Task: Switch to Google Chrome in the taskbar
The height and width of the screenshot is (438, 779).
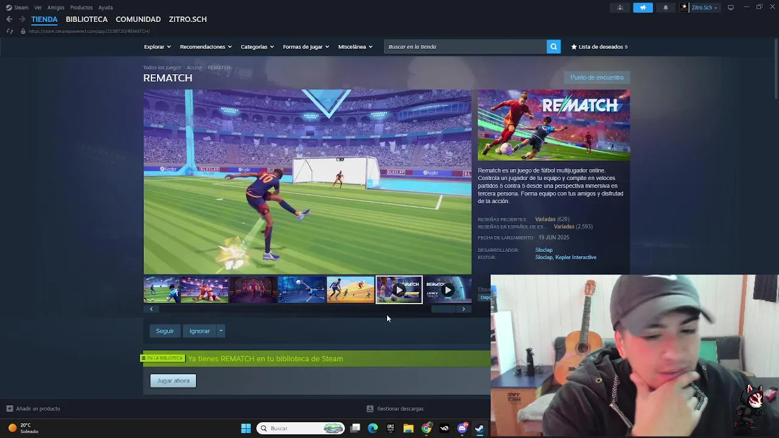Action: (426, 428)
